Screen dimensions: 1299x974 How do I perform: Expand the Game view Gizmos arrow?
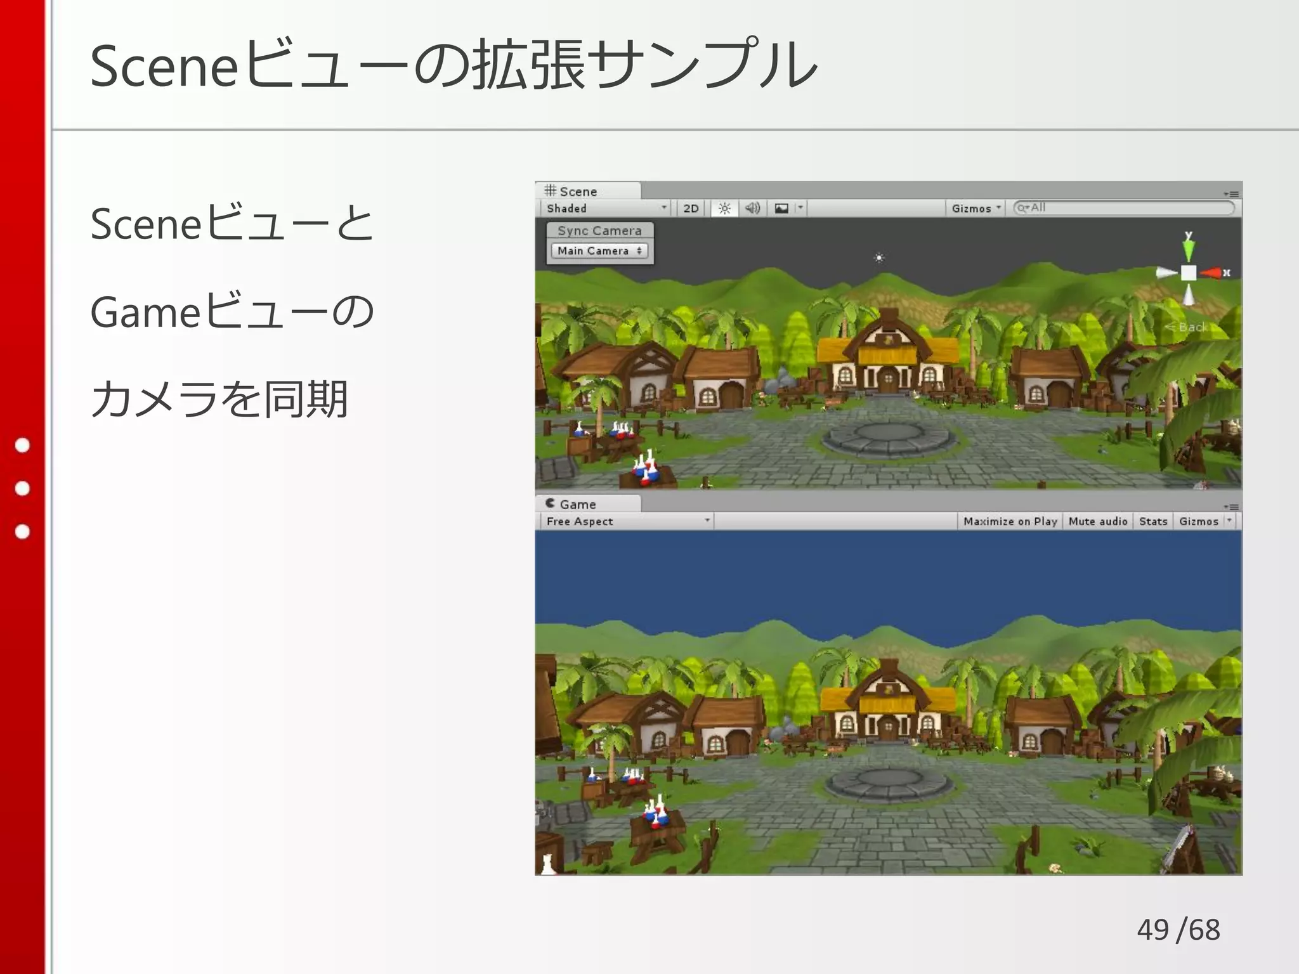point(1229,521)
